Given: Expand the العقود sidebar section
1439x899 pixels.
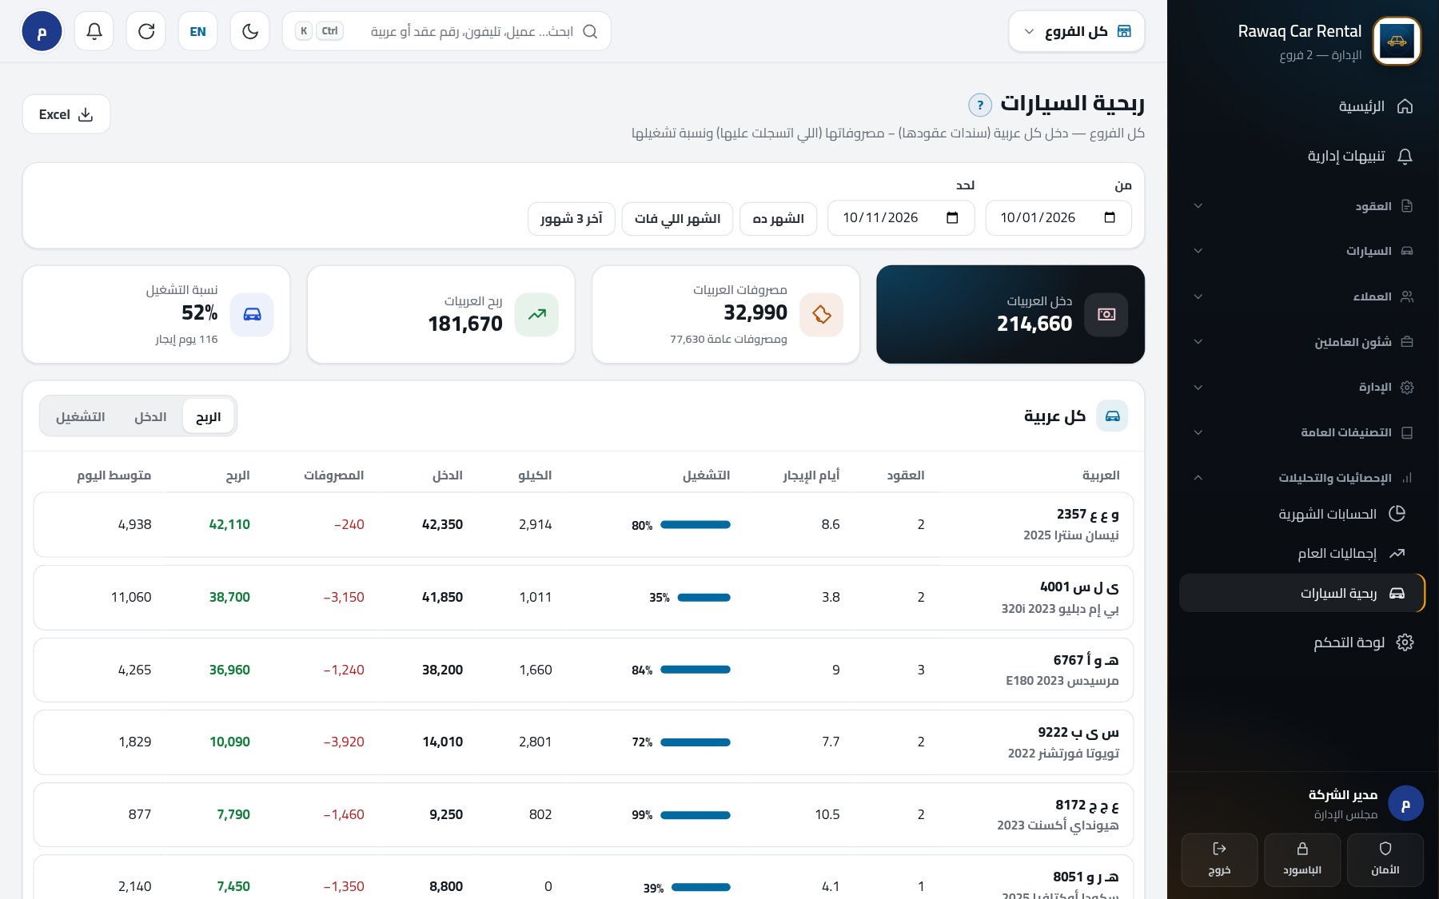Looking at the screenshot, I should click(x=1303, y=206).
